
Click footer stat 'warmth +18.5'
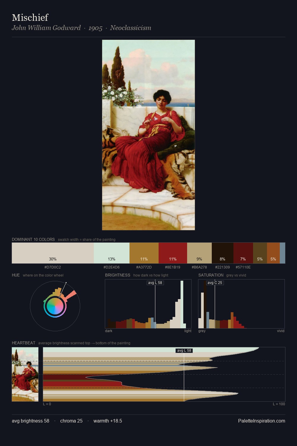coord(108,421)
